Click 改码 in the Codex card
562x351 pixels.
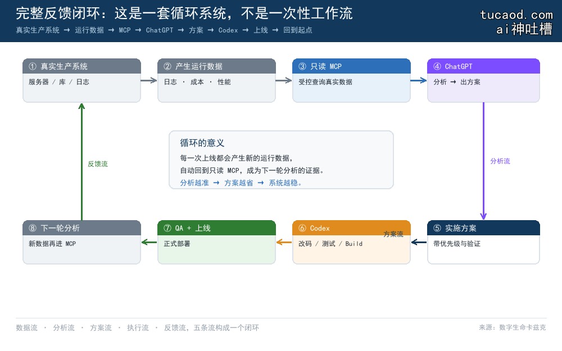pos(305,244)
